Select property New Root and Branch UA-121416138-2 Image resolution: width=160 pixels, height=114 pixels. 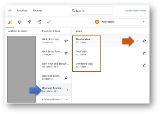point(55,65)
